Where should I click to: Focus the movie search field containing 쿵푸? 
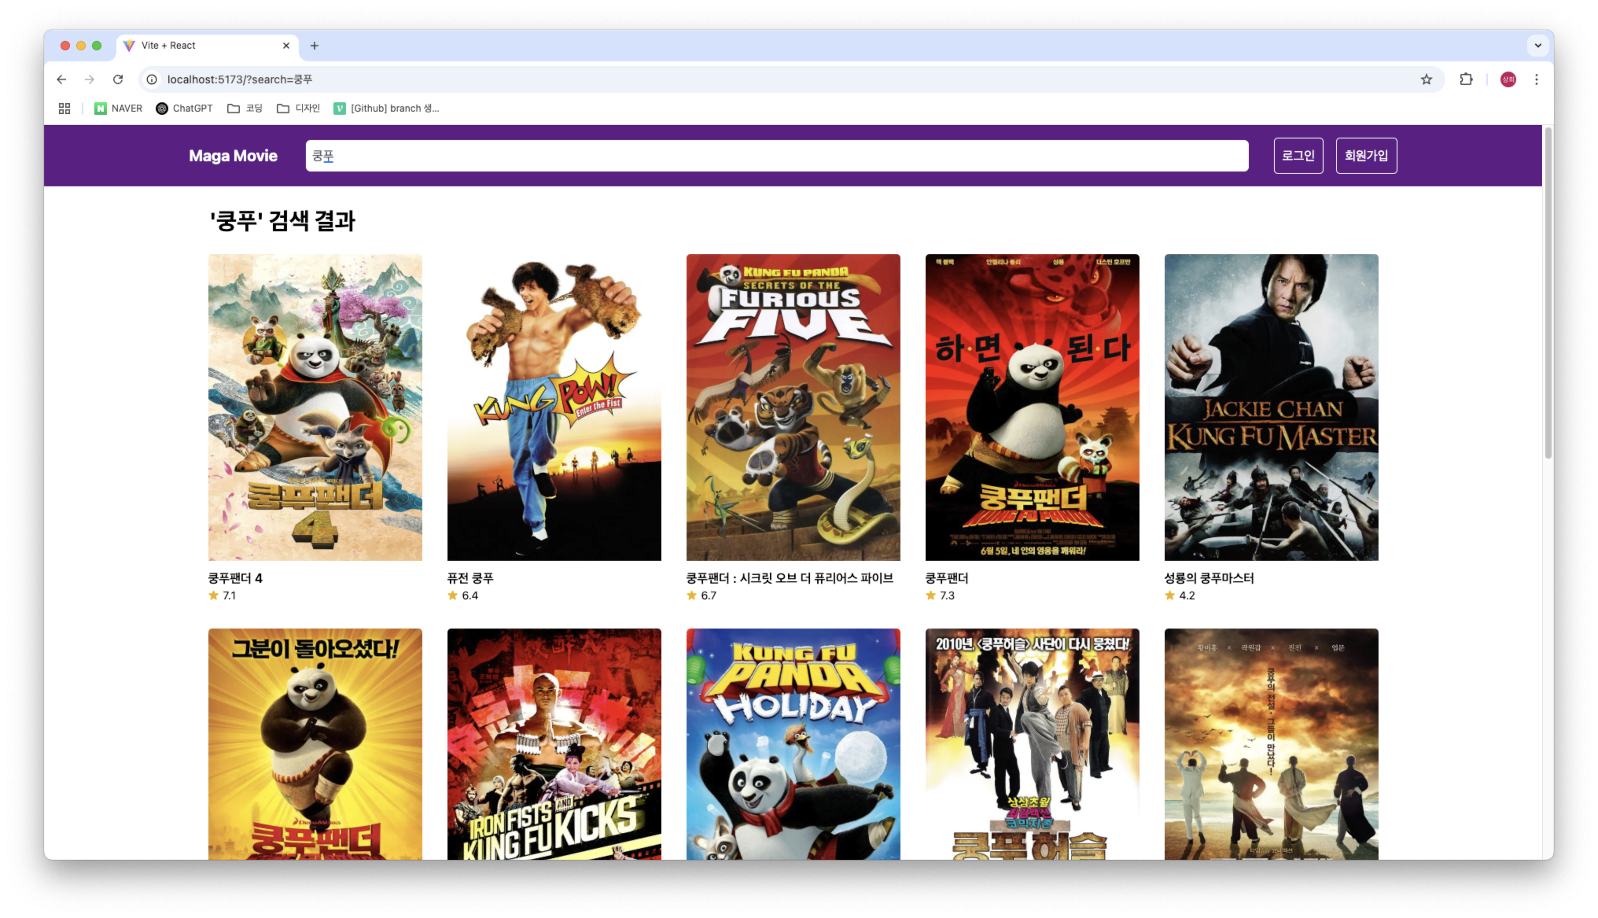click(x=776, y=156)
